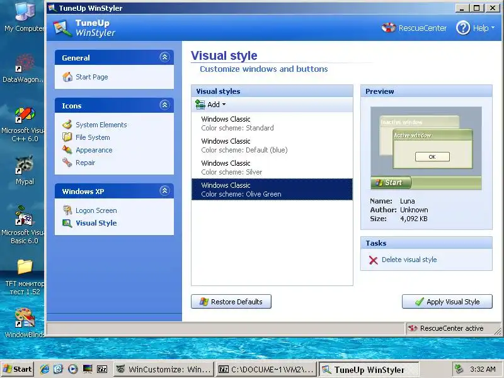Click the Apply Visual Style button
Screen dimensions: 504x378
(447, 302)
